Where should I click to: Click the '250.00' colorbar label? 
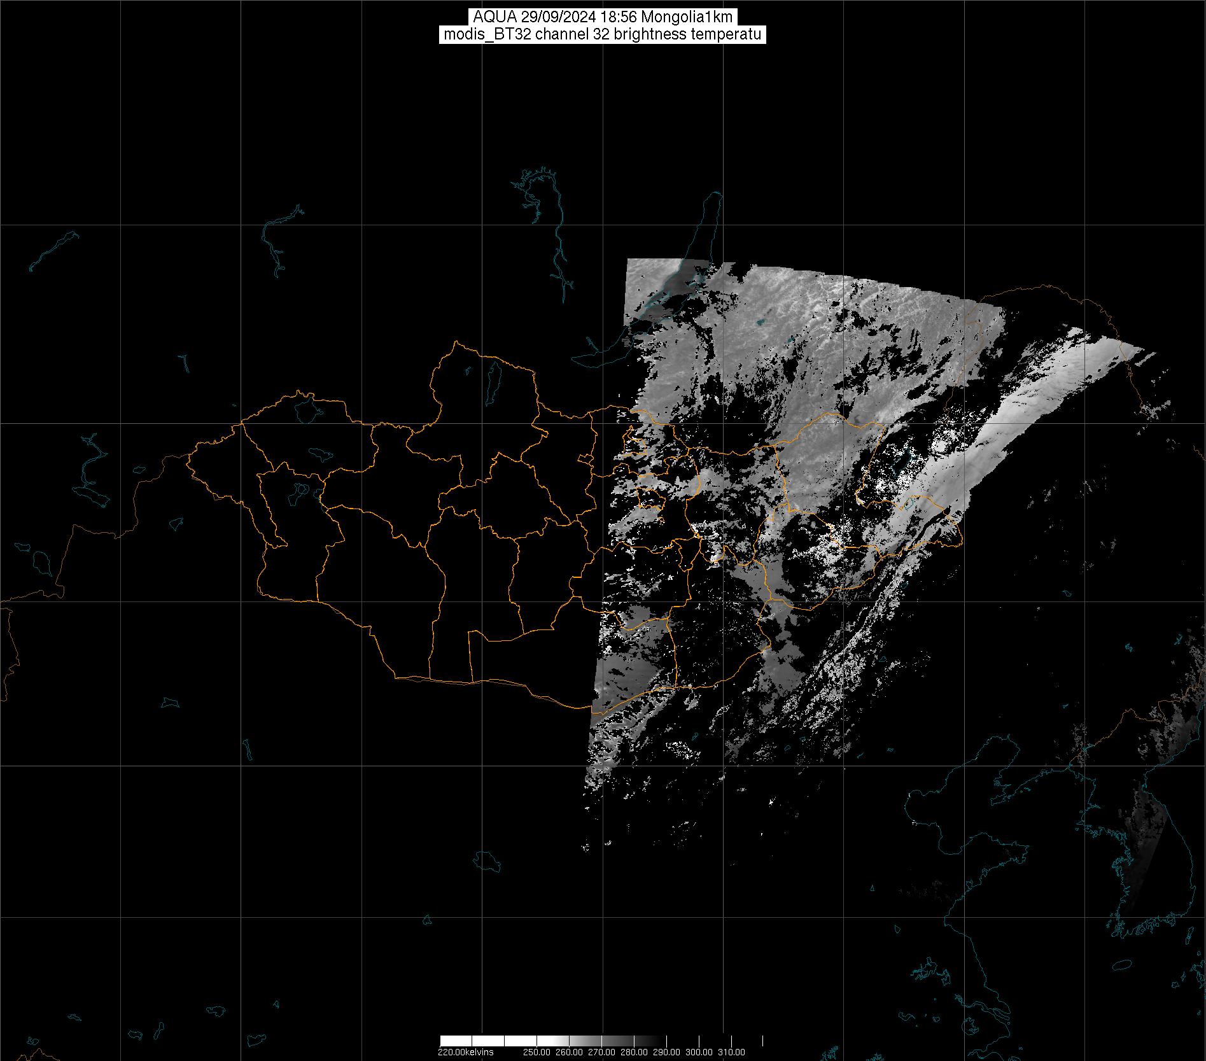point(536,1052)
